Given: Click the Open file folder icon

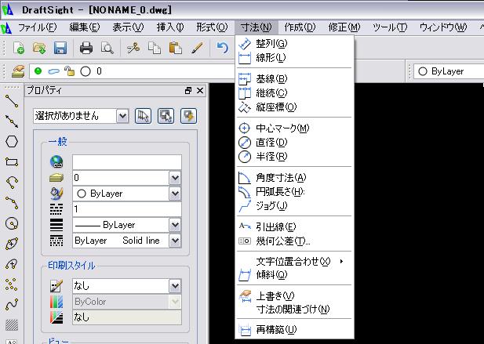Looking at the screenshot, I should pyautogui.click(x=39, y=48).
